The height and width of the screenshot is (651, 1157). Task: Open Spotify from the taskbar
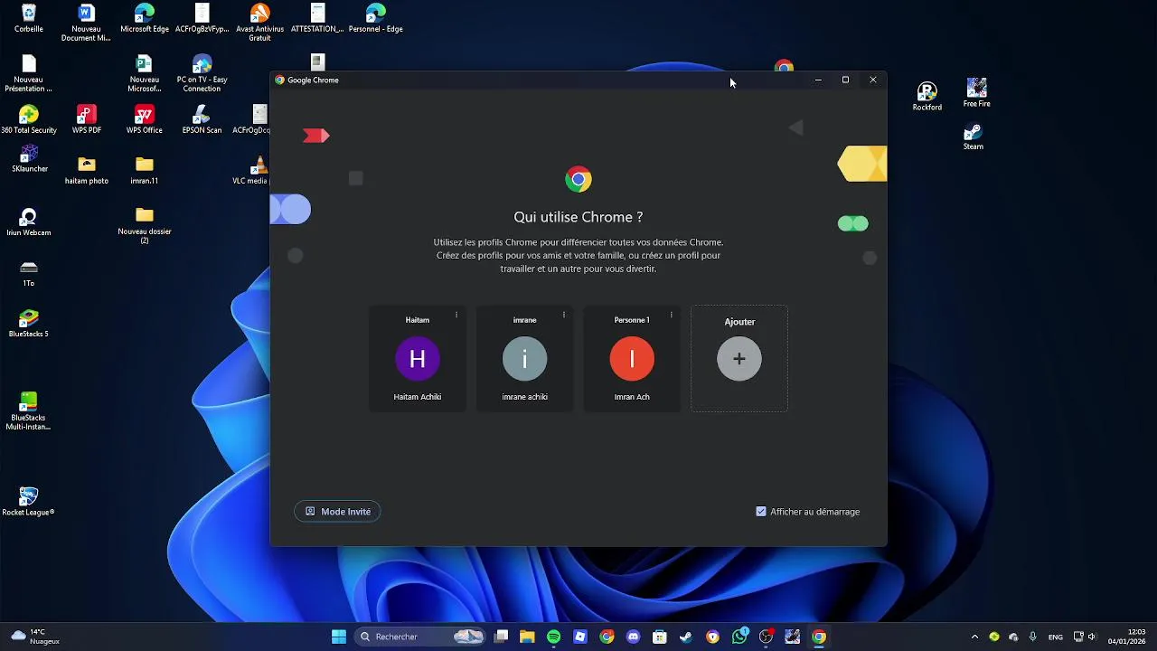(553, 637)
